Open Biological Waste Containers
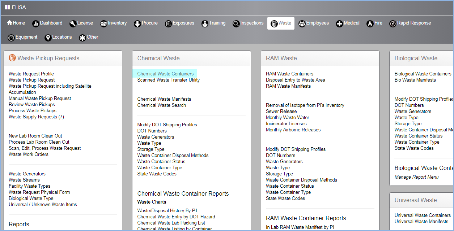 (x=423, y=74)
